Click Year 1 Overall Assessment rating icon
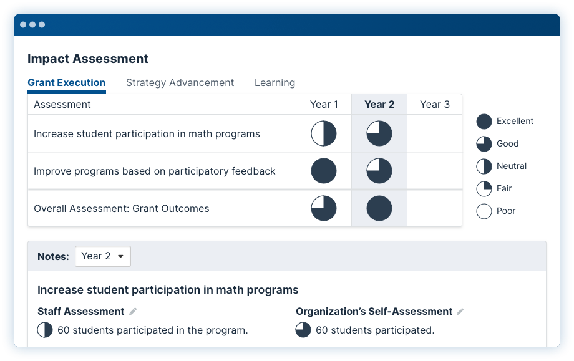Screen dimensions: 574x361 click(x=324, y=208)
